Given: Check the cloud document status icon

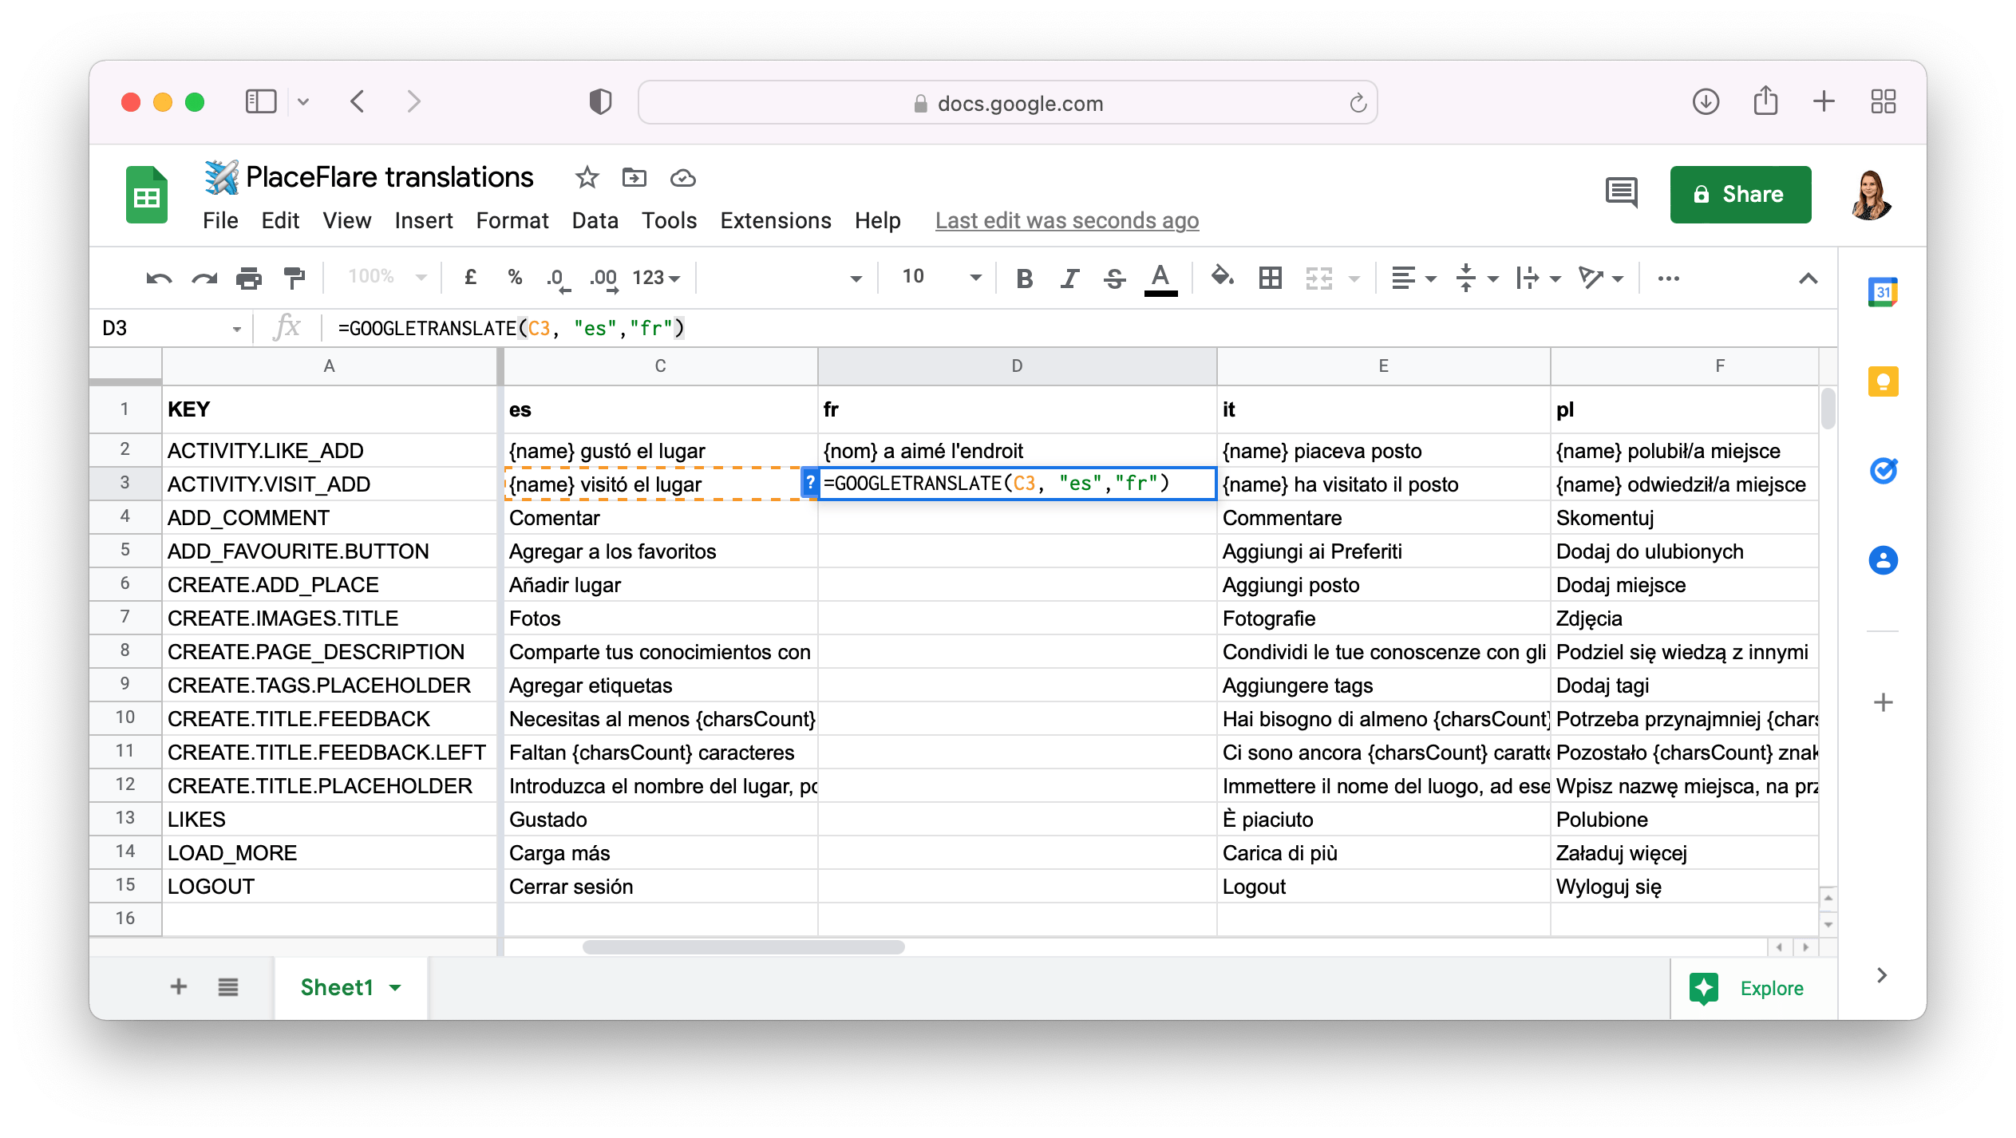Looking at the screenshot, I should pyautogui.click(x=682, y=177).
